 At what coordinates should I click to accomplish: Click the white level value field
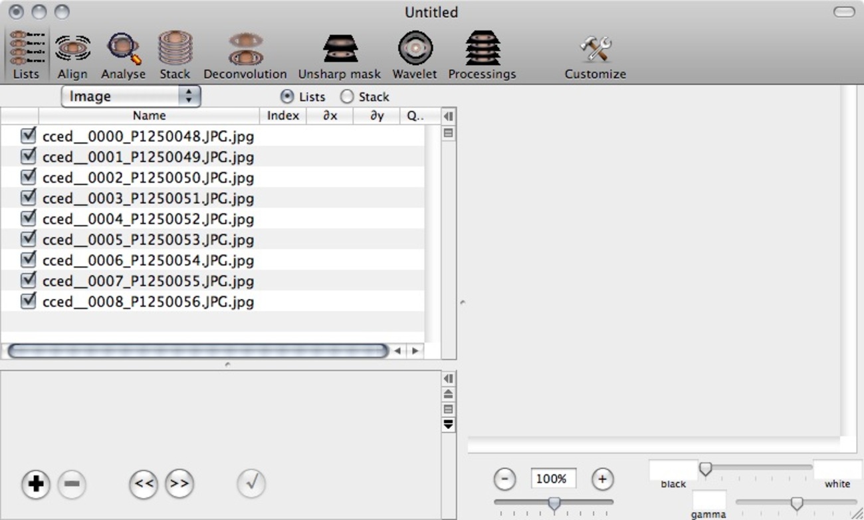point(837,470)
